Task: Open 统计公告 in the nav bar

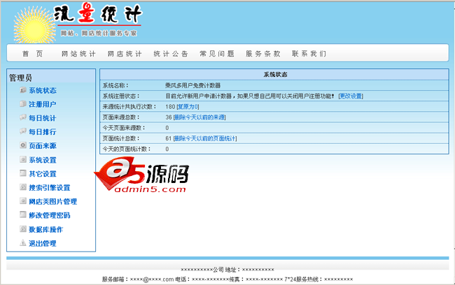Action: coord(171,54)
